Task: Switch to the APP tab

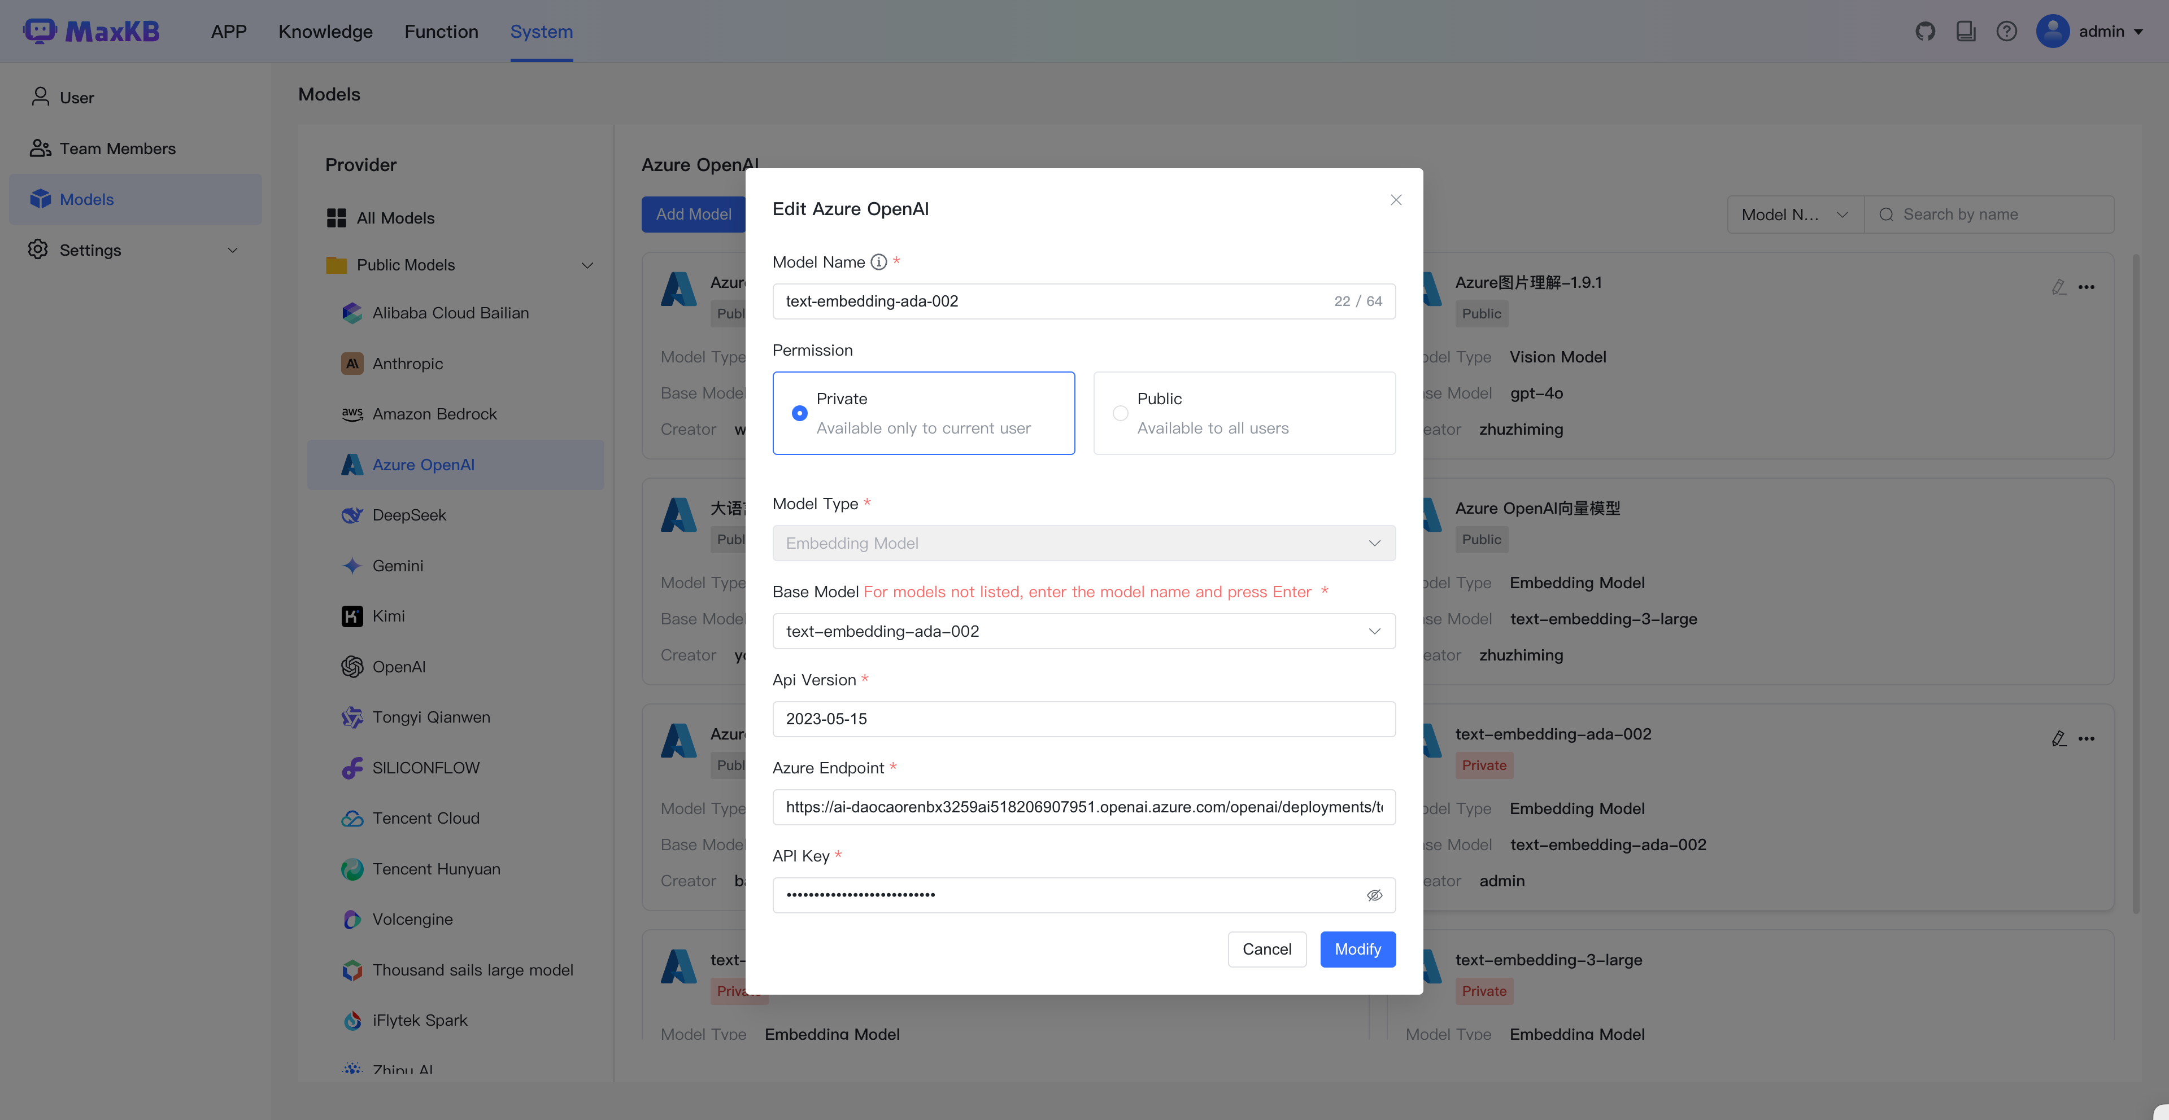Action: tap(228, 31)
